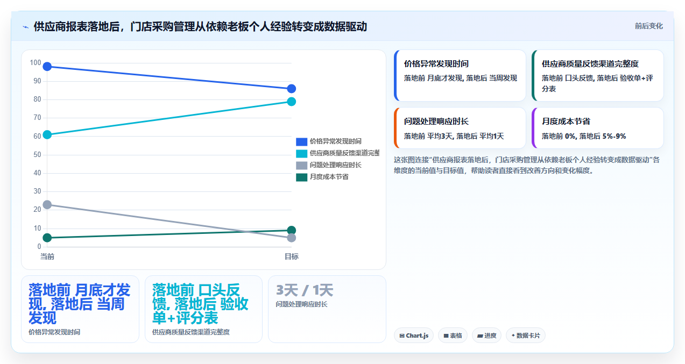Screen dimensions: 685x364
Task: Click y-axis tick value 50
Action: tap(37, 155)
